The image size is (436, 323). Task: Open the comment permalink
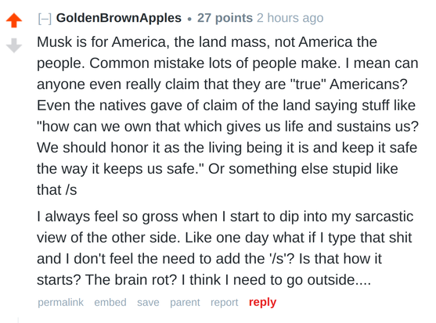pyautogui.click(x=60, y=302)
